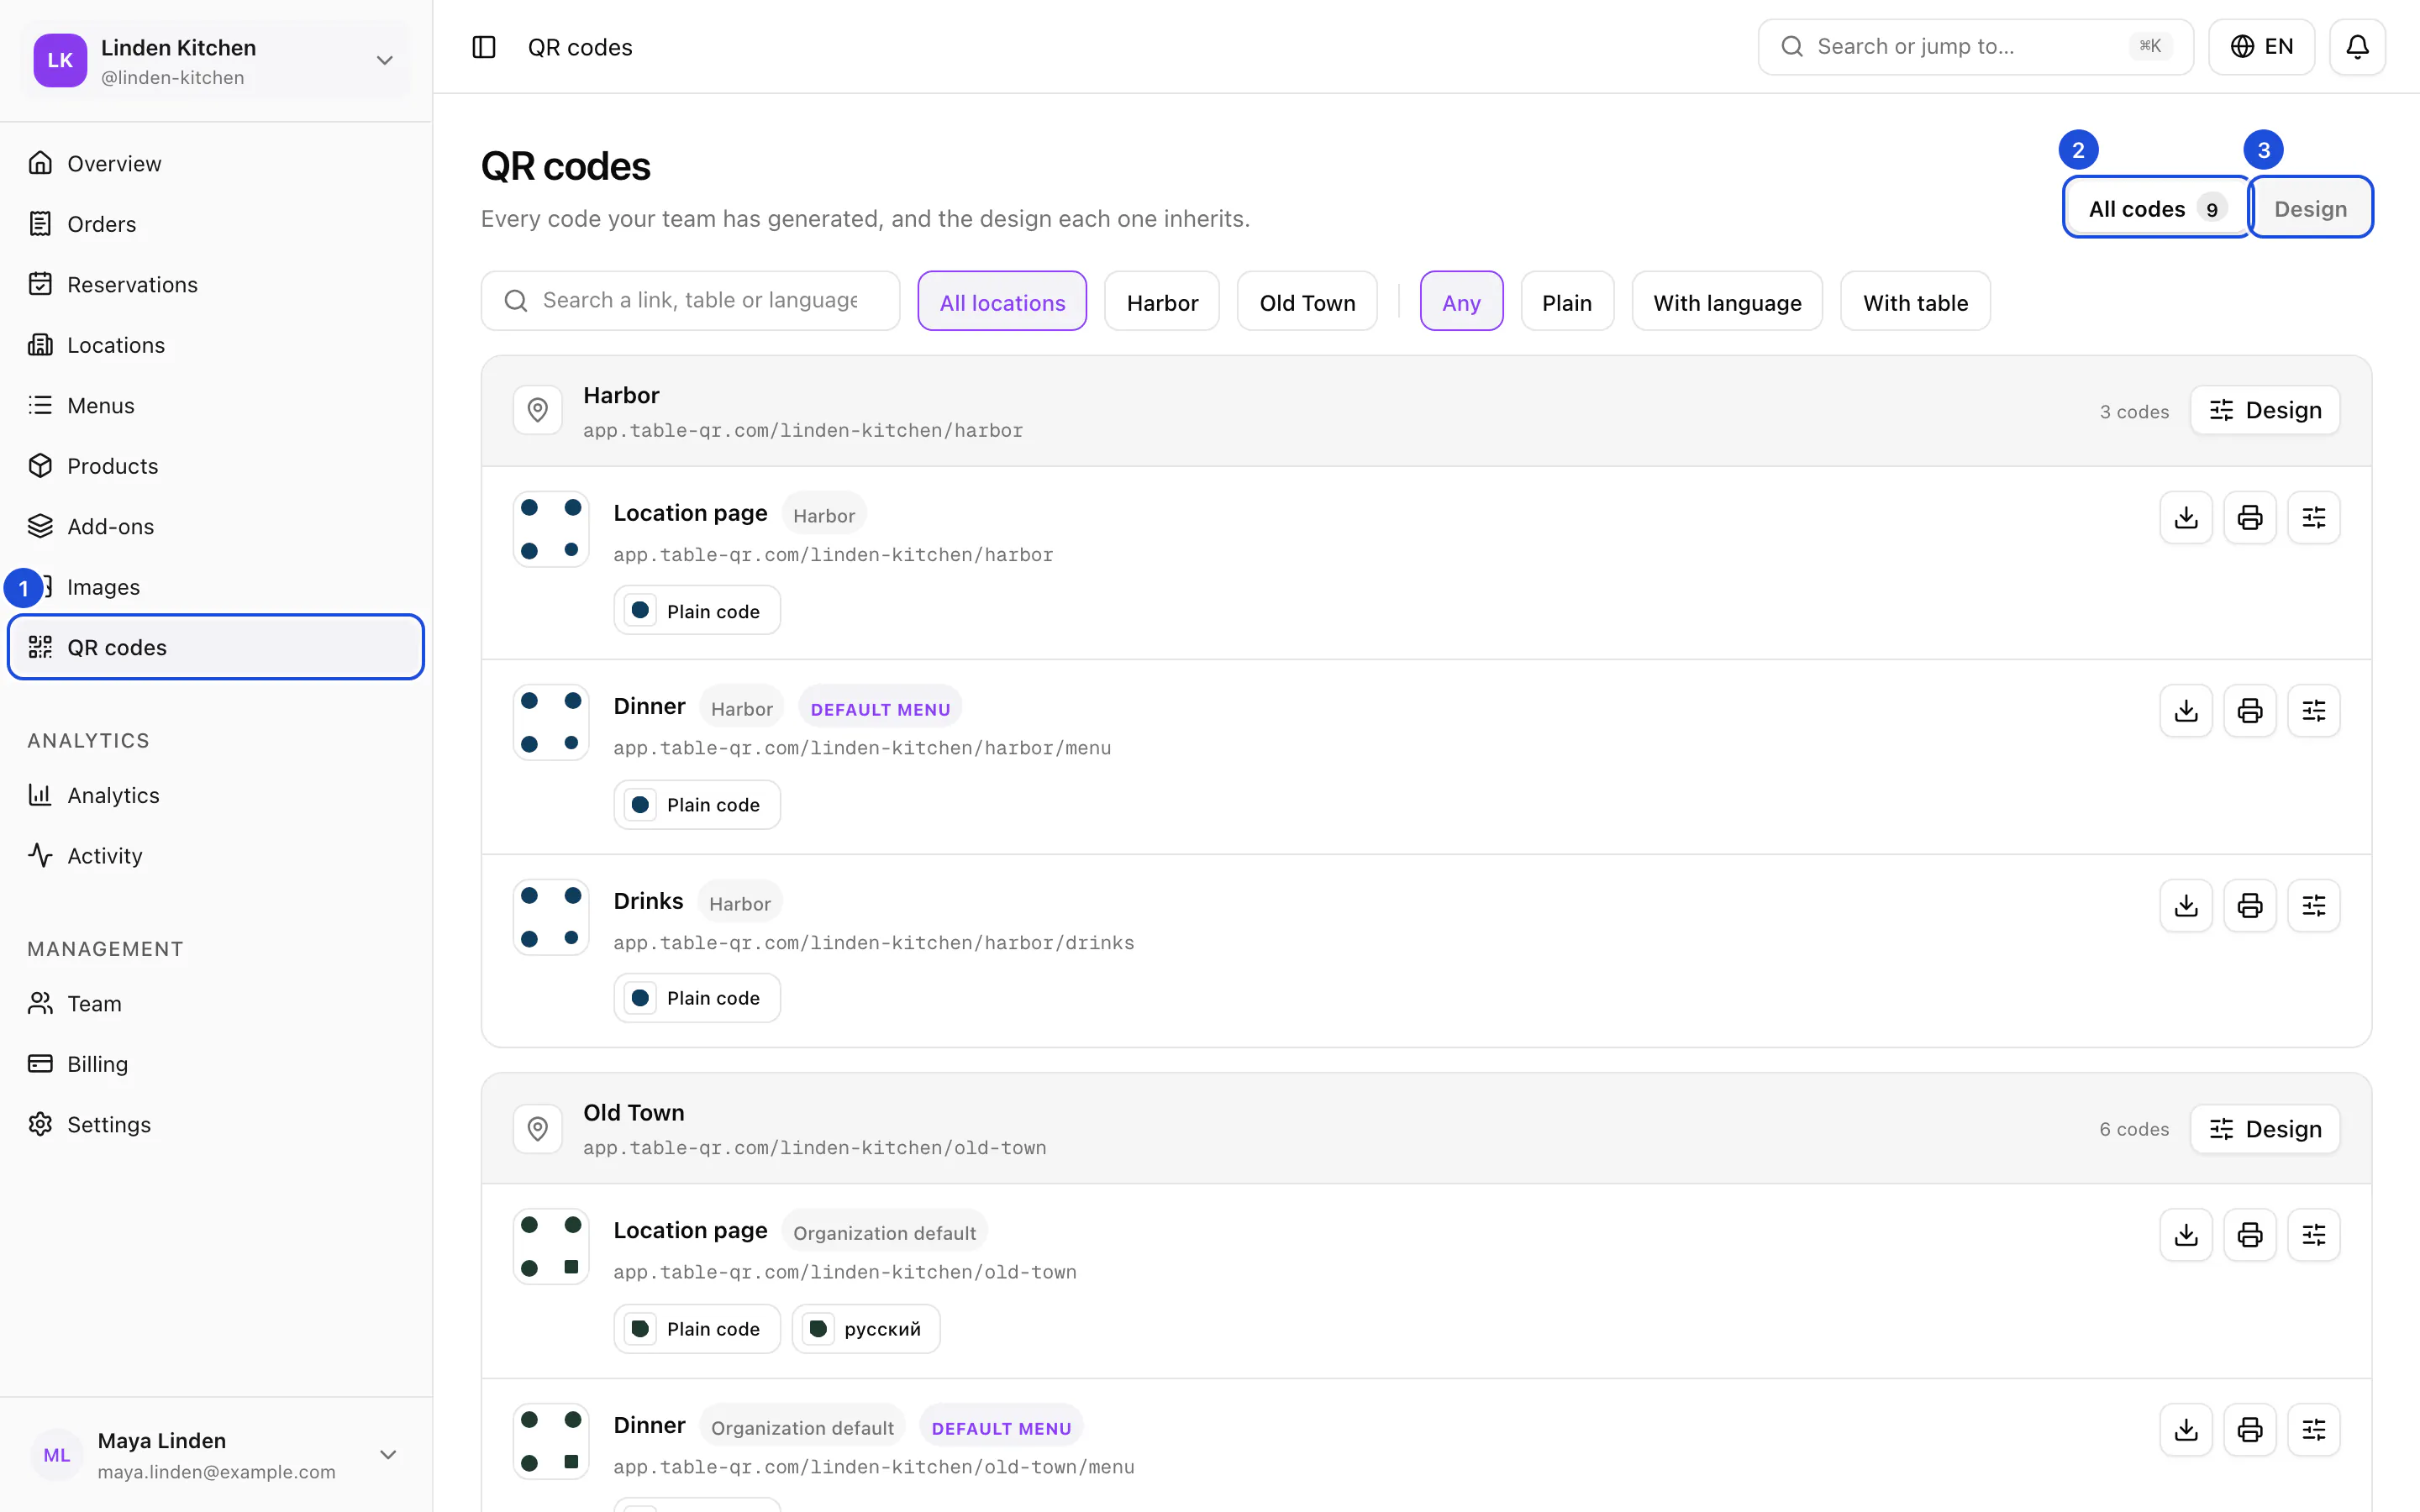Click the Harbor Location page QR thumbnail
2420x1512 pixels.
tap(551, 529)
